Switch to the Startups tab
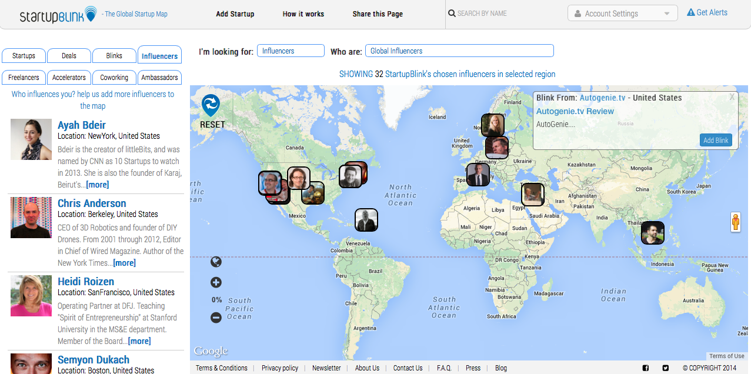This screenshot has height=374, width=751. (24, 56)
